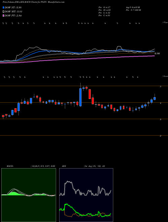Click the blue DOW ST legend swatch
The image size is (168, 222).
click(3, 7)
